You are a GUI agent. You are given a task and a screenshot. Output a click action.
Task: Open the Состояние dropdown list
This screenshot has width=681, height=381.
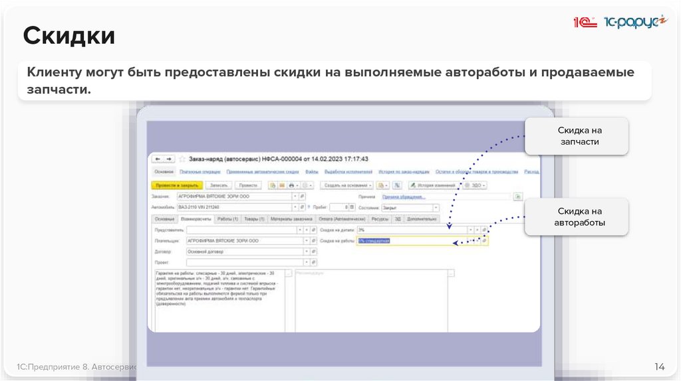click(x=435, y=207)
